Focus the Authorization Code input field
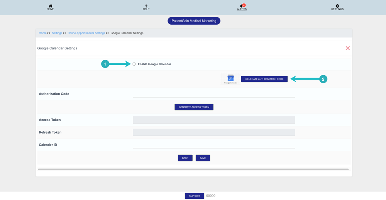The image size is (386, 200). point(214,94)
